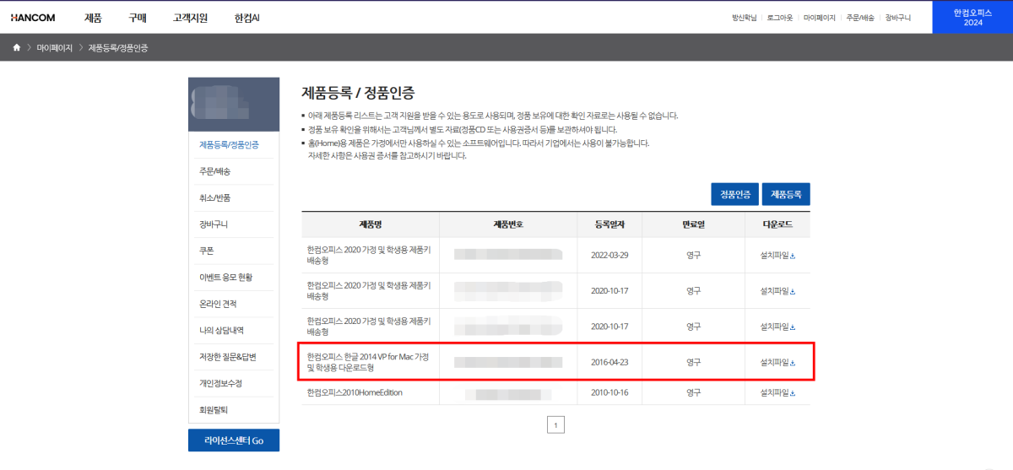
Task: Click 제품등록/정품인증 in the breadcrumb
Action: (x=118, y=48)
